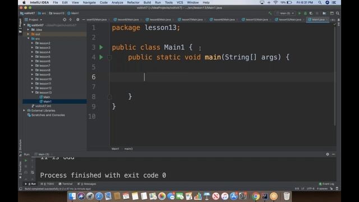Click the Build hammer icon in toolbar
Viewport: 359px width, 202px height.
pos(270,13)
